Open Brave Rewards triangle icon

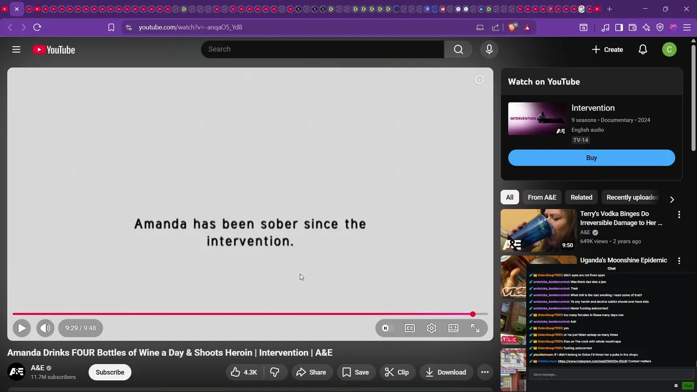(527, 27)
